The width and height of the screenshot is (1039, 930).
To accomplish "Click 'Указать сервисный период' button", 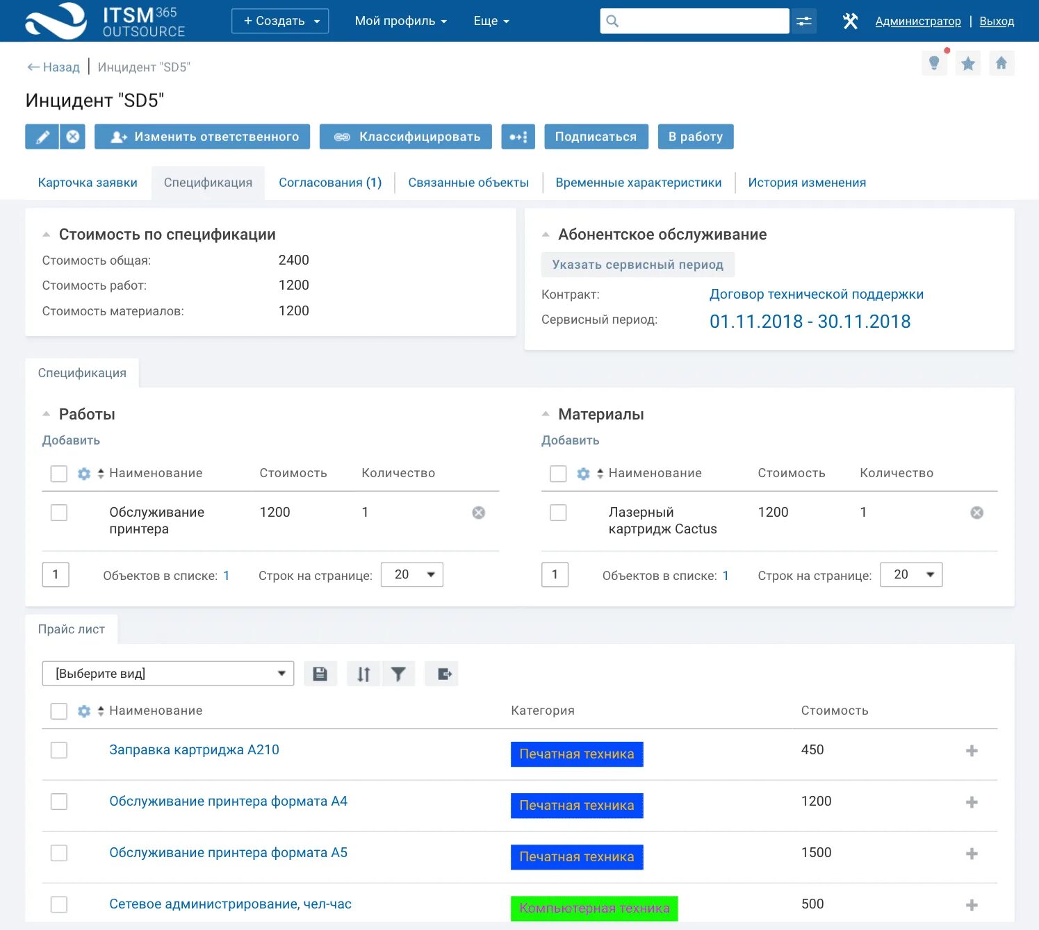I will (x=637, y=264).
